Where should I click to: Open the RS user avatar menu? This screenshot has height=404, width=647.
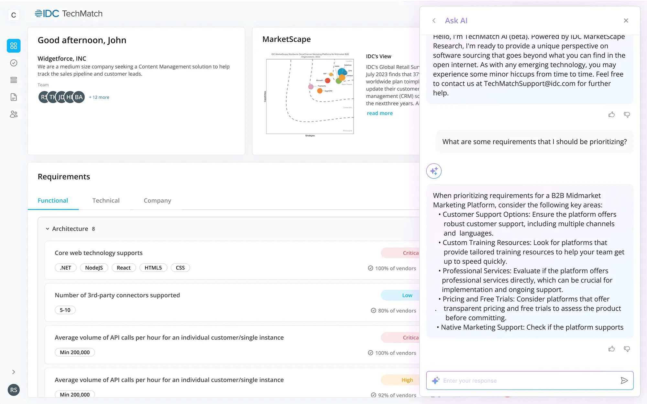pyautogui.click(x=14, y=390)
